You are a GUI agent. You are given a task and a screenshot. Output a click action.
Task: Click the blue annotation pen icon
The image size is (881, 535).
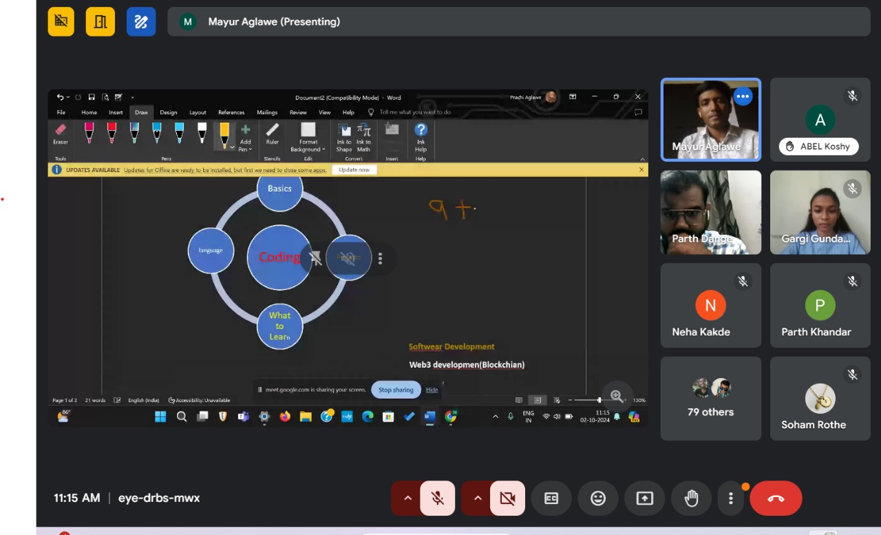coord(141,22)
